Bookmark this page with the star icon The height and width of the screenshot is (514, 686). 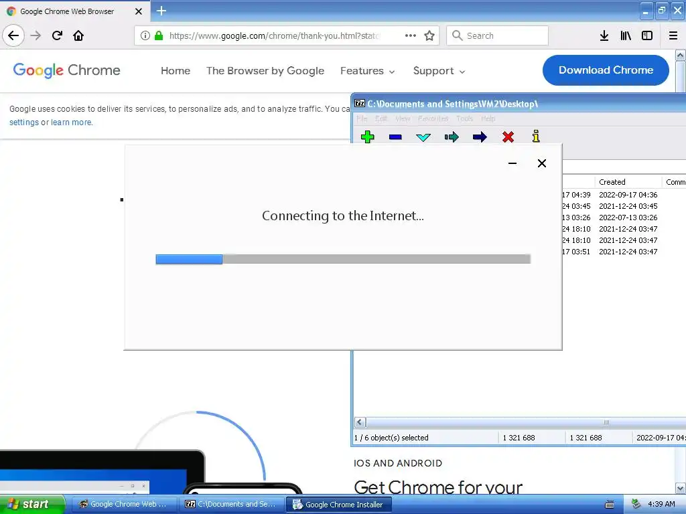click(429, 35)
